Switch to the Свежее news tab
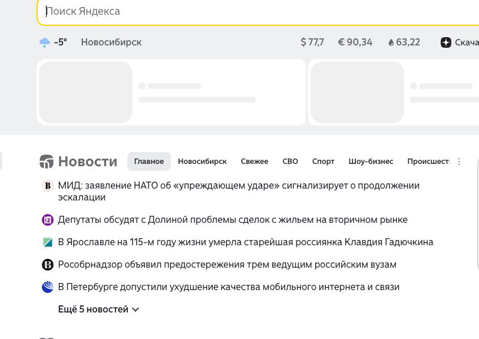 (x=254, y=162)
